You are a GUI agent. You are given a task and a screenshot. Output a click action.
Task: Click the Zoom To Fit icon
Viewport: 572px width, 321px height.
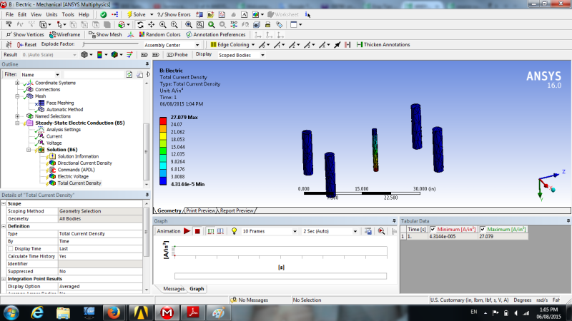click(x=189, y=25)
